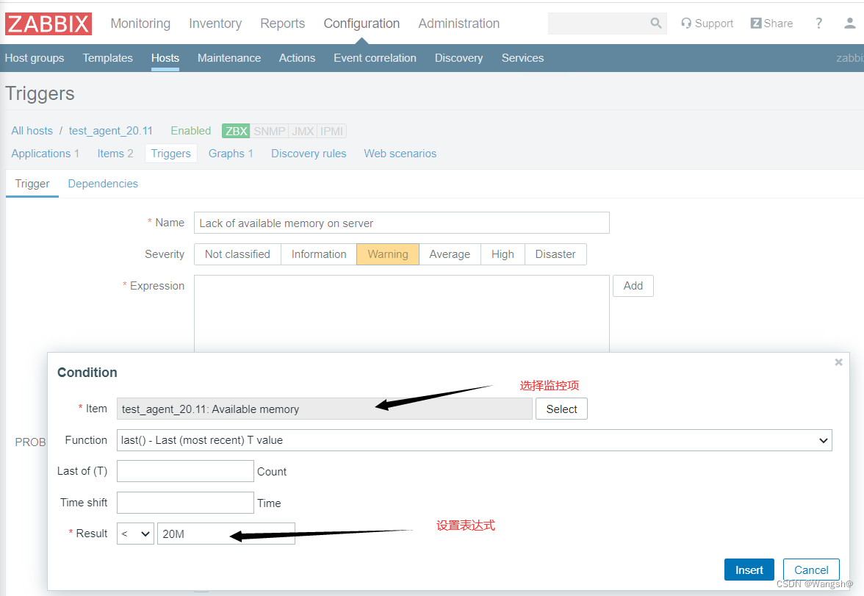Open the Inventory menu
This screenshot has height=596, width=864.
215,24
